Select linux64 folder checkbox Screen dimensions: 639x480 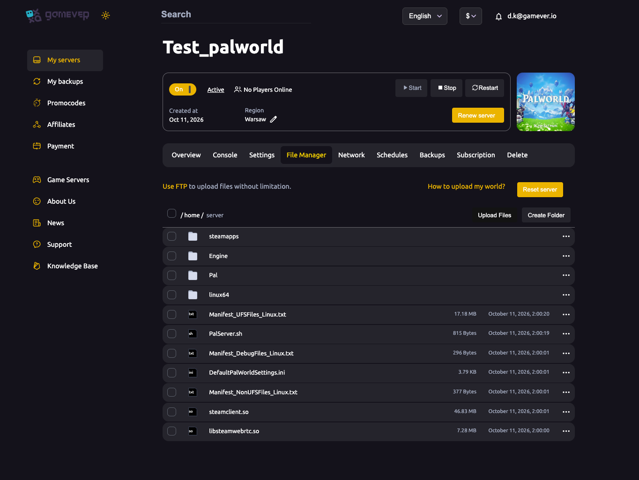(x=172, y=295)
